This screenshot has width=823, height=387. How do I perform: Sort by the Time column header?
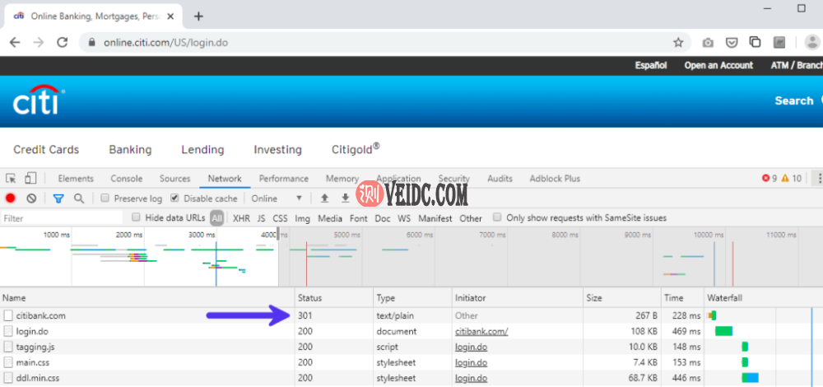(682, 298)
